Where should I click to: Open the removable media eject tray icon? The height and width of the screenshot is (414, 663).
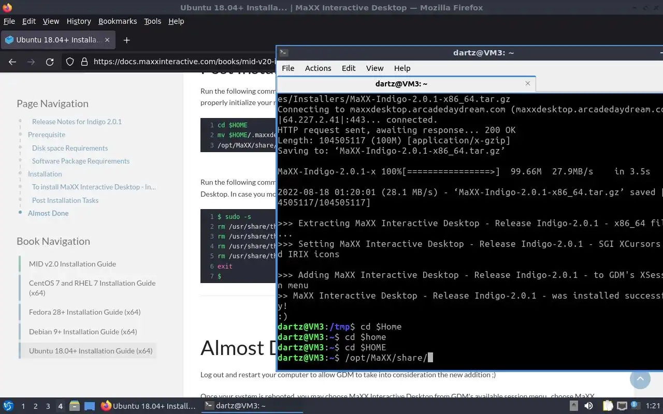pyautogui.click(x=574, y=406)
